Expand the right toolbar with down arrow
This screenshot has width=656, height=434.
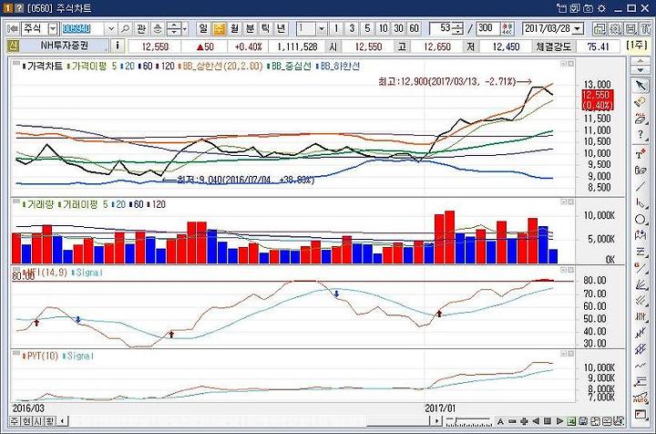click(x=641, y=70)
